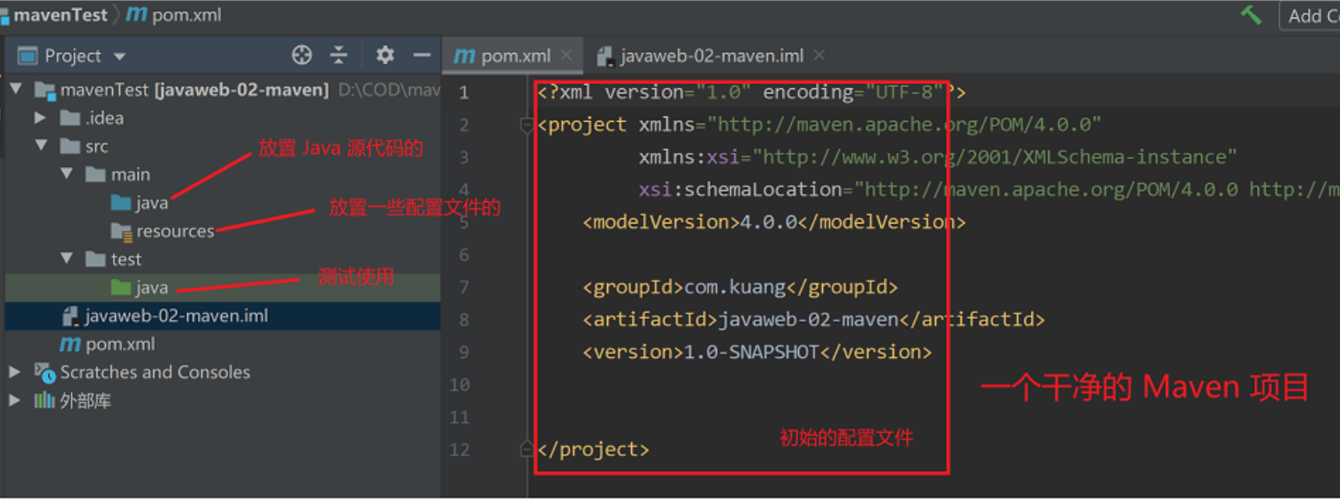Collapse the test folder
This screenshot has width=1340, height=501.
(x=67, y=259)
